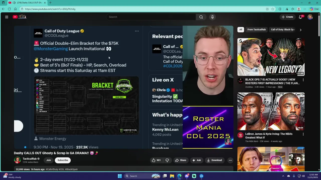
Task: Download the video
Action: point(214,160)
